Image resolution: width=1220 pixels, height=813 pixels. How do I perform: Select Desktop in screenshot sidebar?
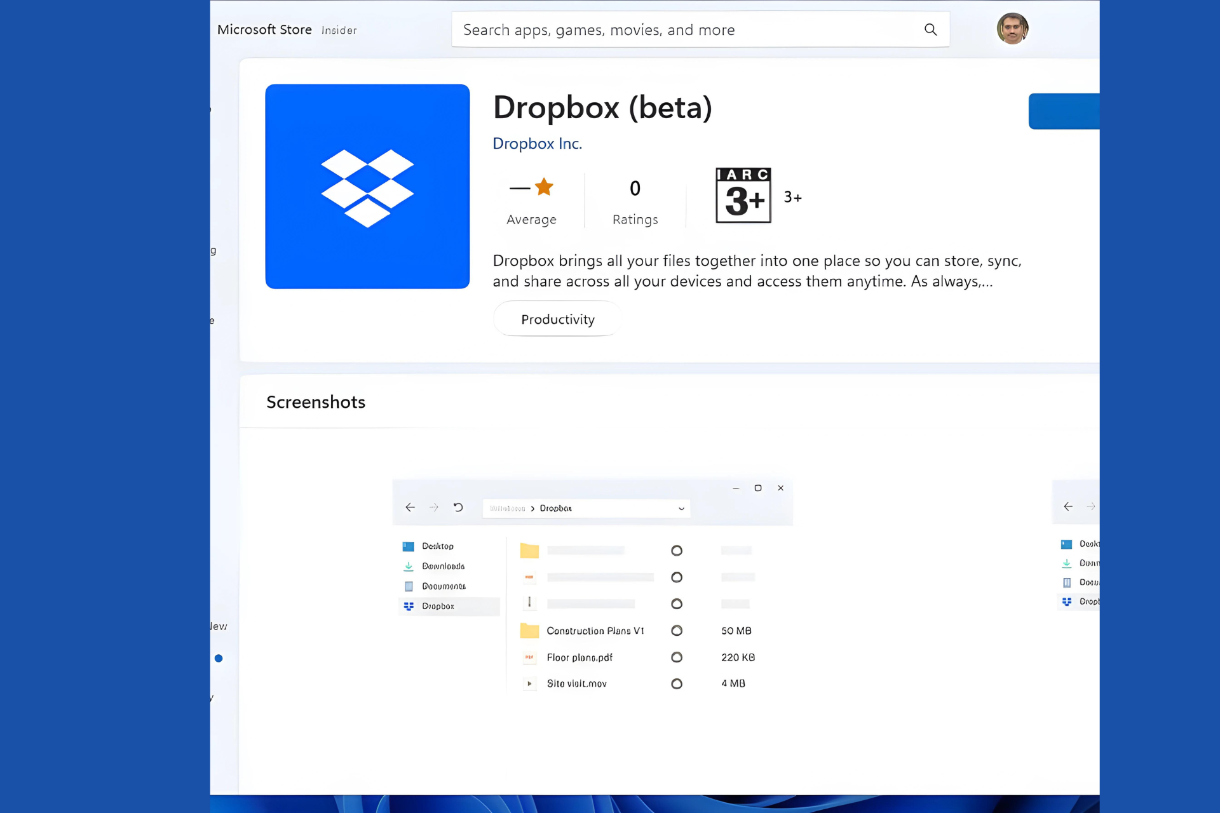point(438,546)
